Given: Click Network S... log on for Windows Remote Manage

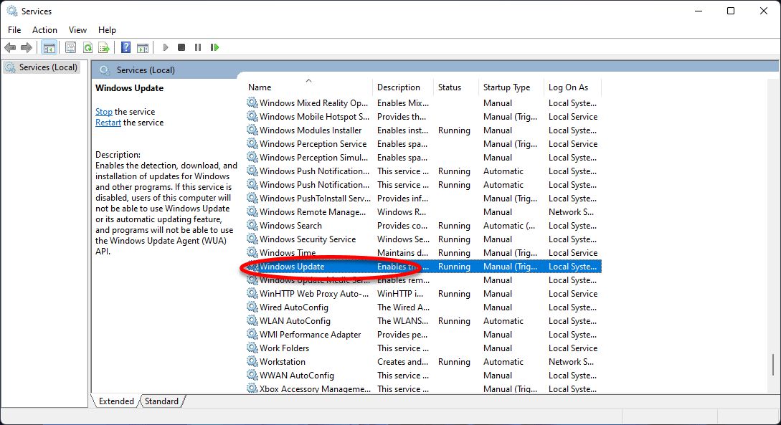Looking at the screenshot, I should (x=571, y=212).
